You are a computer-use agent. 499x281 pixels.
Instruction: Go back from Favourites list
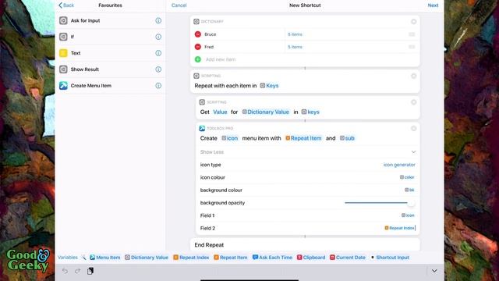pos(66,5)
